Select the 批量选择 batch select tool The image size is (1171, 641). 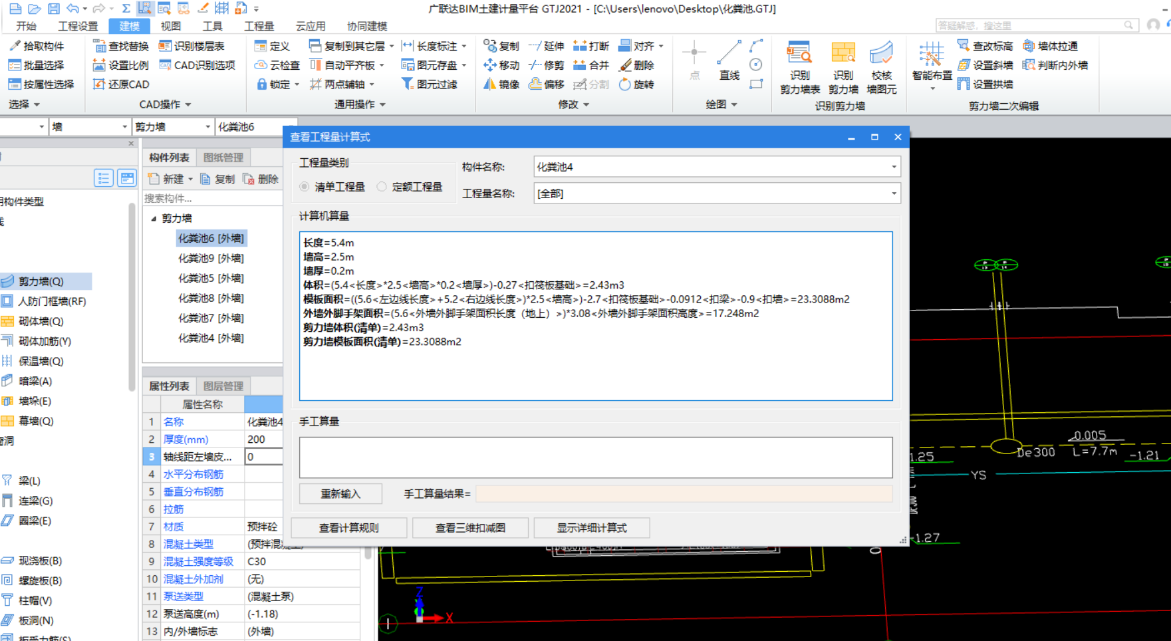point(37,65)
